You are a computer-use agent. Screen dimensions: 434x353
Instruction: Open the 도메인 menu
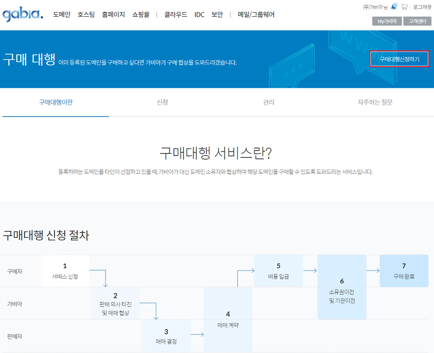62,14
